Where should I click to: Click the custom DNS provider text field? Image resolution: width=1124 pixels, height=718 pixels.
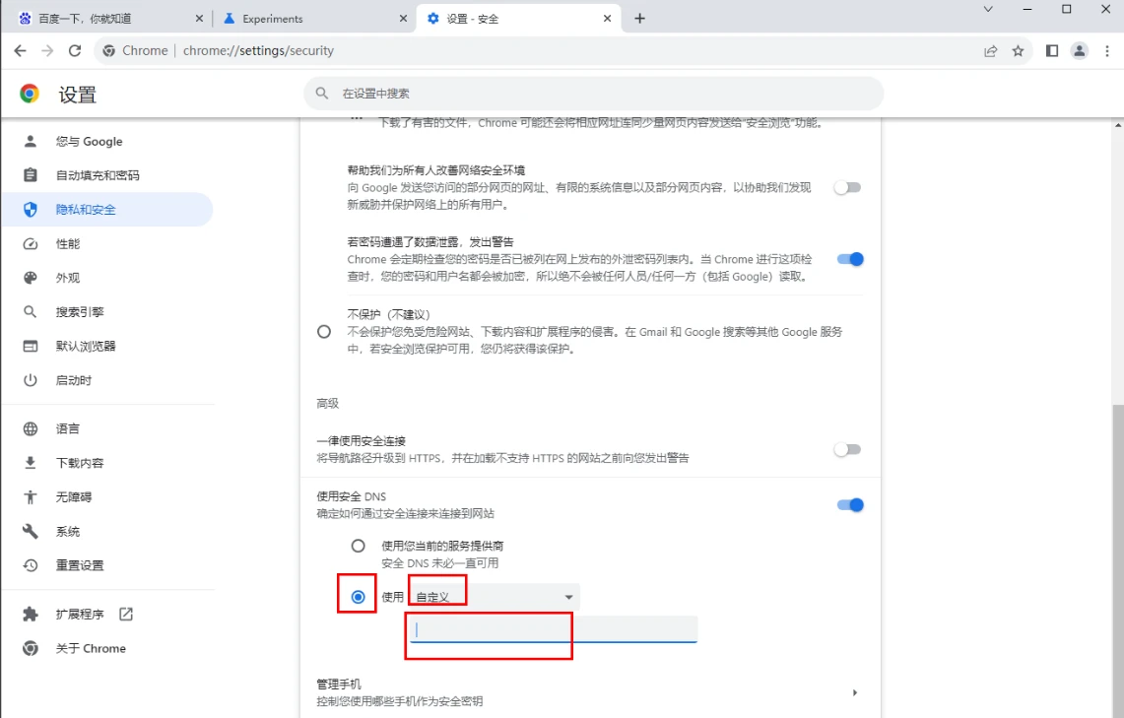point(554,630)
